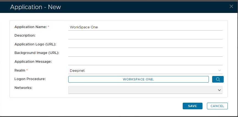The image size is (238, 117).
Task: Click the Application - New dialog title
Action: (35, 7)
